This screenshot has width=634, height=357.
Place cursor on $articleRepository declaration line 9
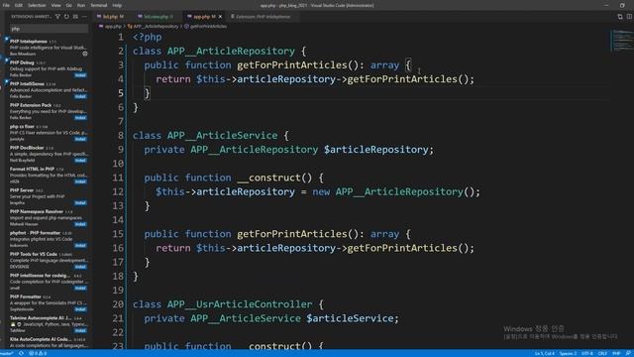point(288,150)
